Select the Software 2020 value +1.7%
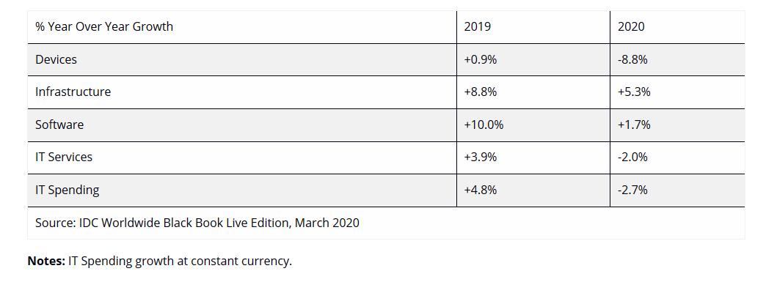 [x=634, y=125]
